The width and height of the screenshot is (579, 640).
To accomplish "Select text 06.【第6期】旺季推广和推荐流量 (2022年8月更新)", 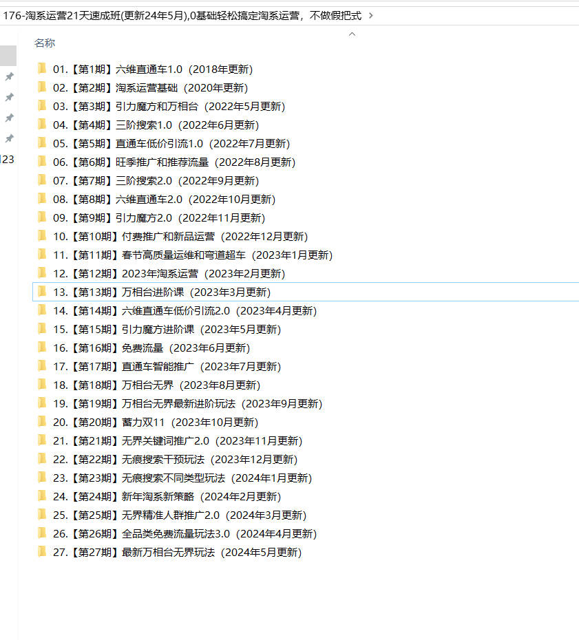I will click(x=174, y=162).
